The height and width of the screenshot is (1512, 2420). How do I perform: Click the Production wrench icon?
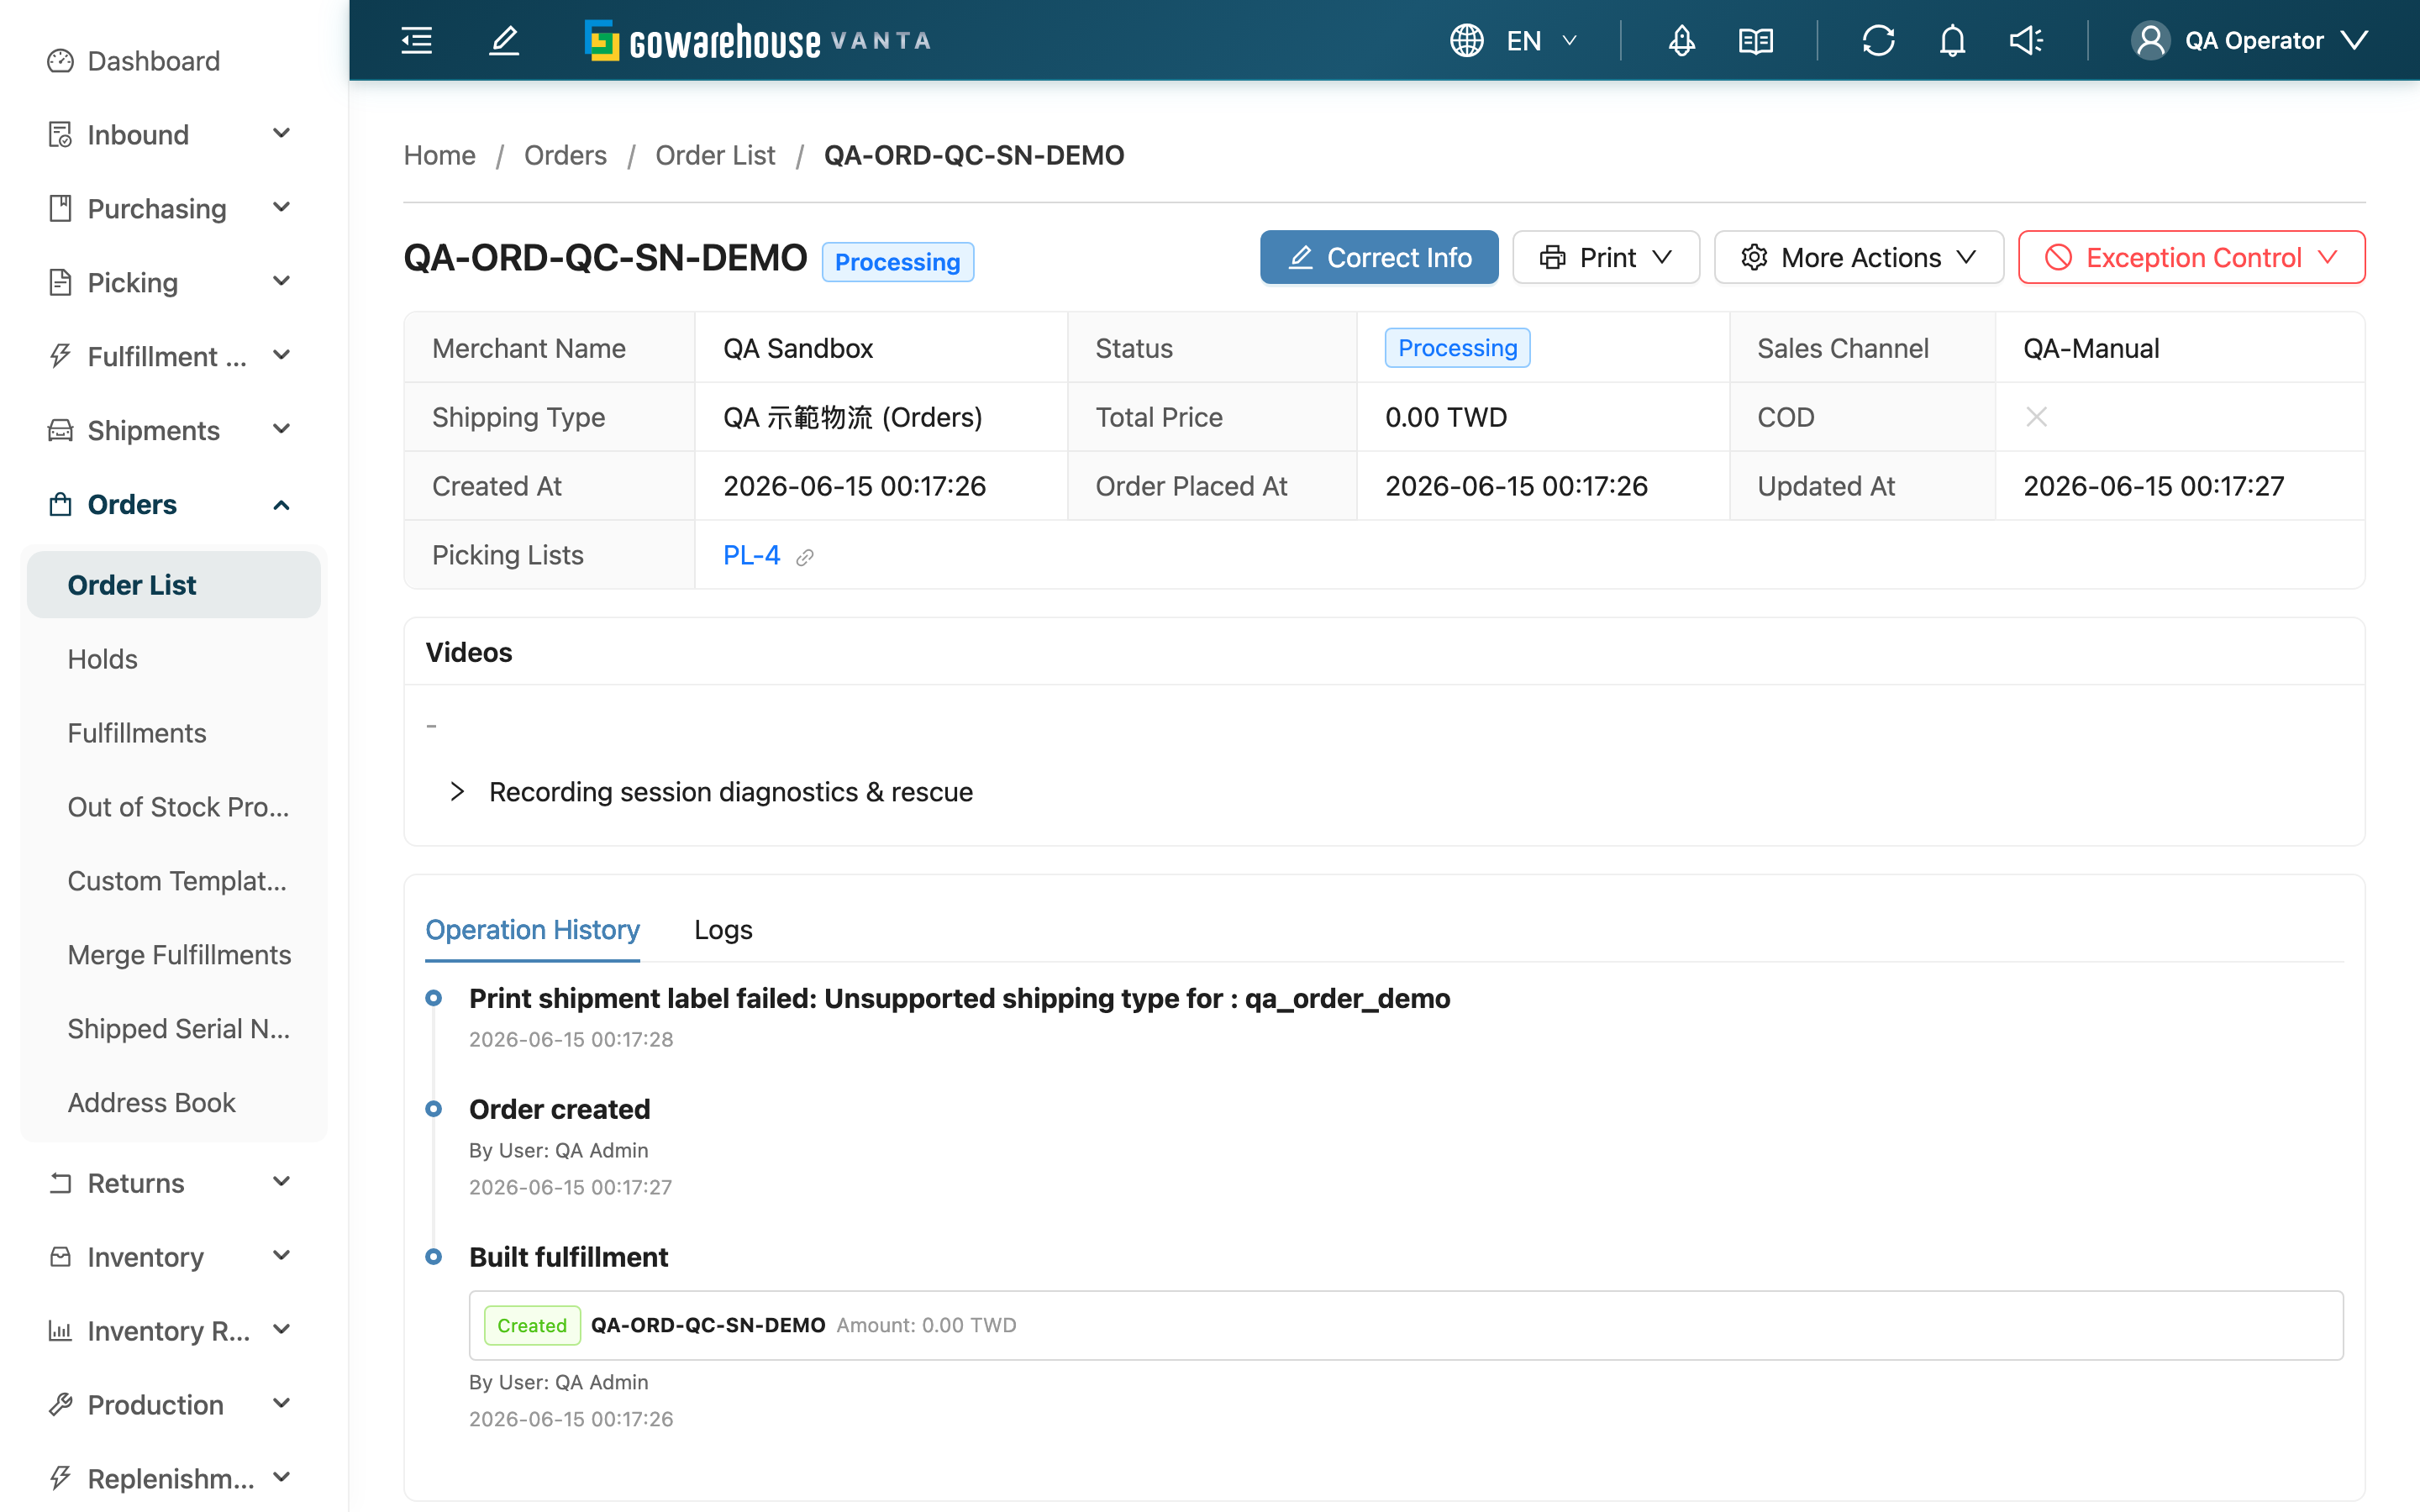coord(60,1405)
